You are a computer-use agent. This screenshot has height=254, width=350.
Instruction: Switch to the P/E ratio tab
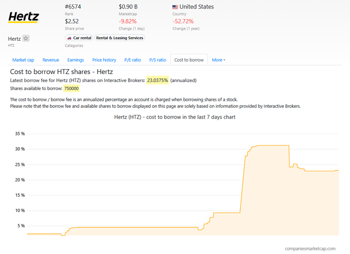pyautogui.click(x=133, y=60)
